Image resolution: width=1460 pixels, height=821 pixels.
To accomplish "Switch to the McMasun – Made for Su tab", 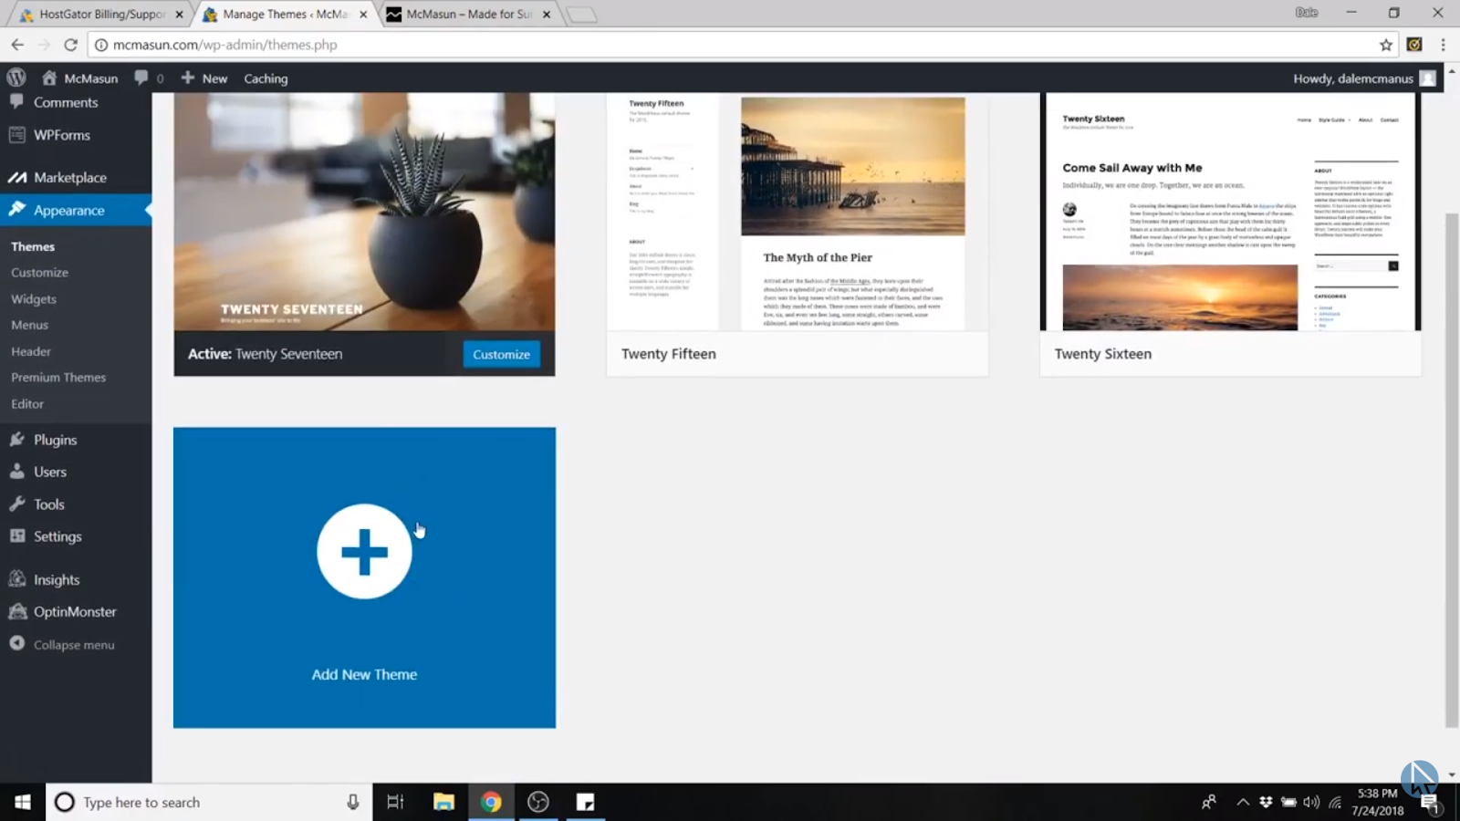I will click(467, 14).
